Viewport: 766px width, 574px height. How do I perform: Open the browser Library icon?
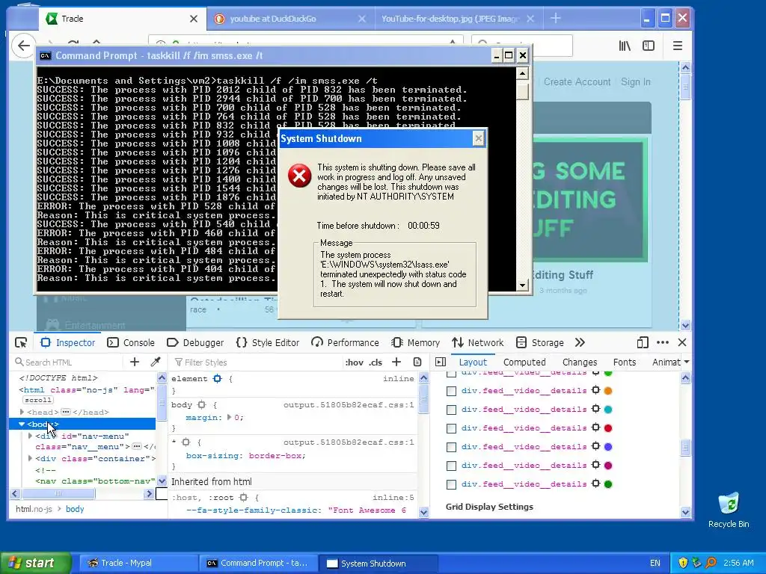tap(625, 46)
